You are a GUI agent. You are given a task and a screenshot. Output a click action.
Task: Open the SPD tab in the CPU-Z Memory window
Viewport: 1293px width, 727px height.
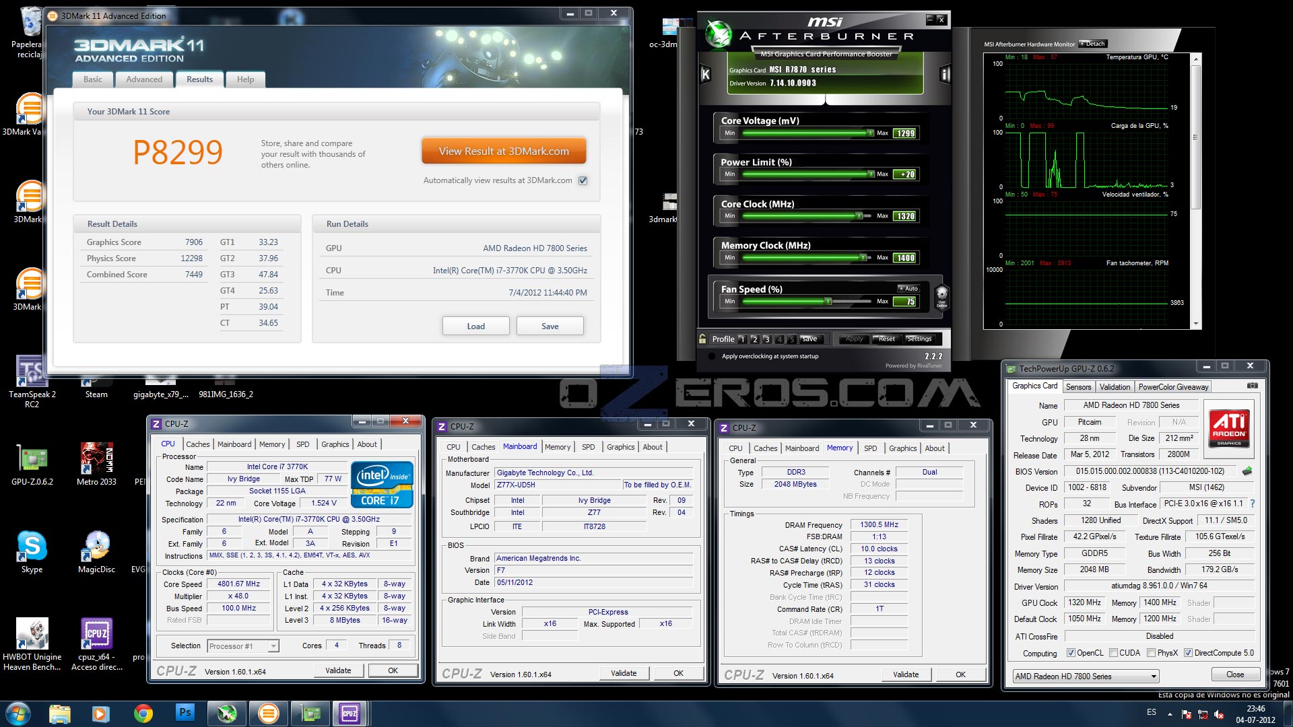[870, 448]
